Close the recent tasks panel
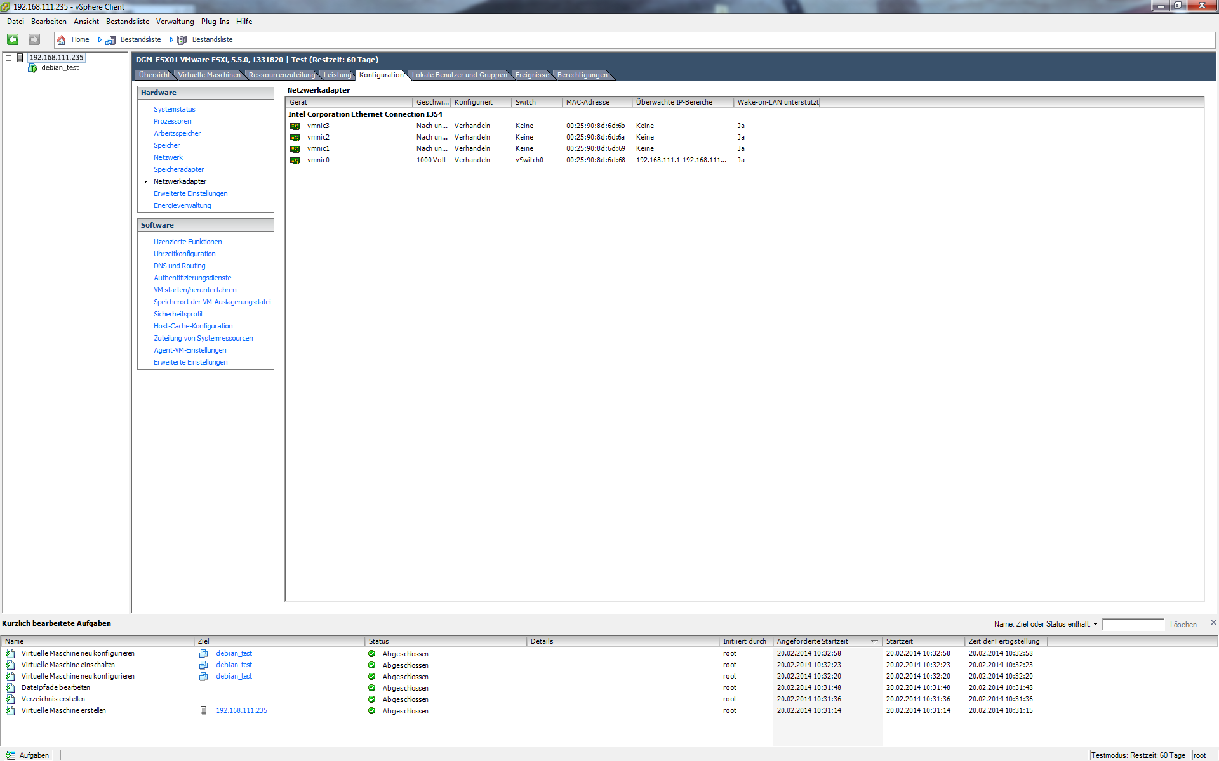Screen dimensions: 1219x761 click(1213, 623)
